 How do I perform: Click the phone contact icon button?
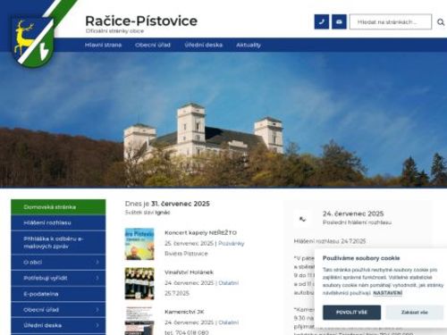pyautogui.click(x=322, y=21)
